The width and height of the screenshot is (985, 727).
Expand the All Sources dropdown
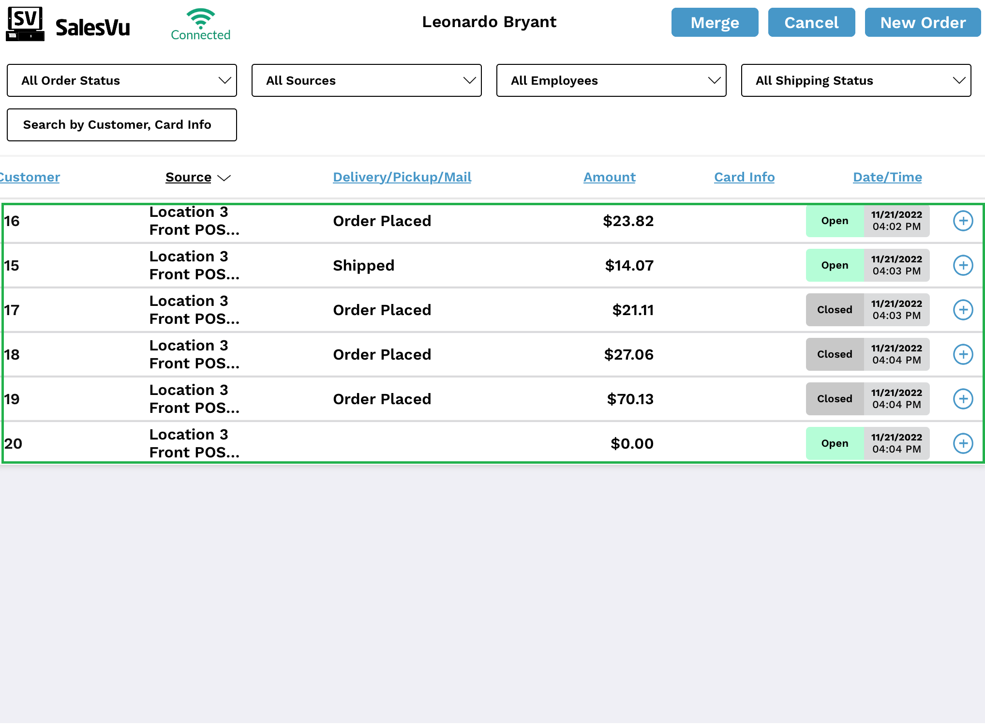pos(366,81)
